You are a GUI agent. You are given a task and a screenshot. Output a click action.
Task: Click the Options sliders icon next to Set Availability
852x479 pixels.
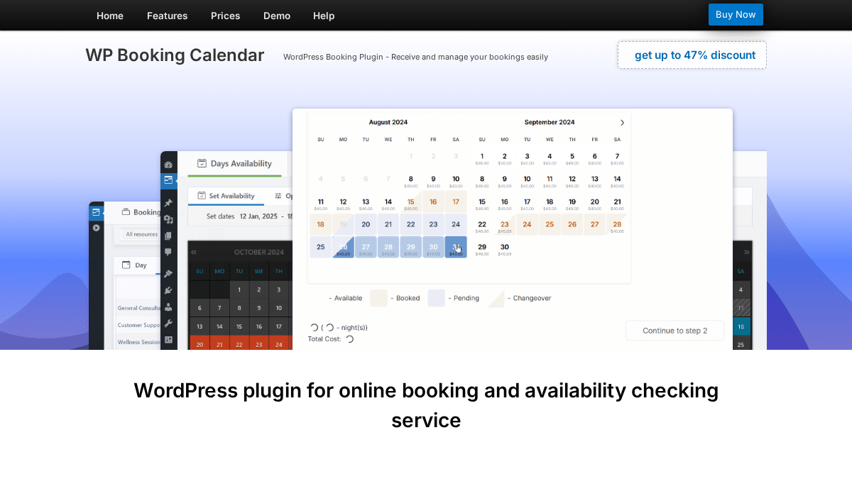pos(278,196)
